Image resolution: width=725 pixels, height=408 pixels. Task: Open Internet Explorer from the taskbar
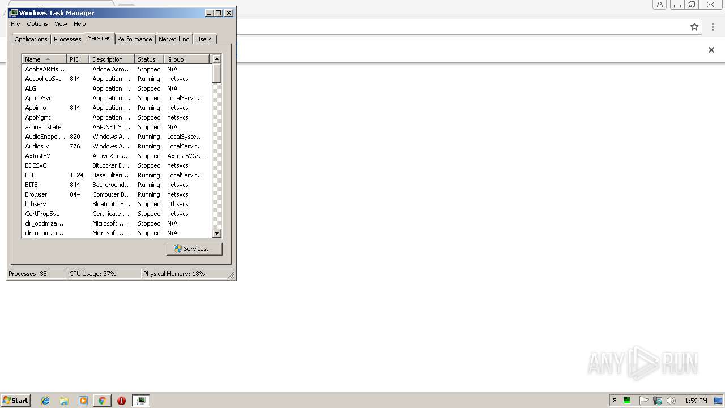pyautogui.click(x=45, y=401)
